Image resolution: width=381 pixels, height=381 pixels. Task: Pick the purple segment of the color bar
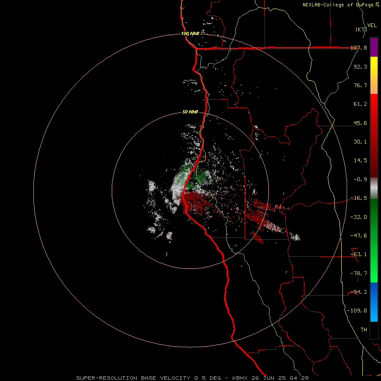coord(374,47)
